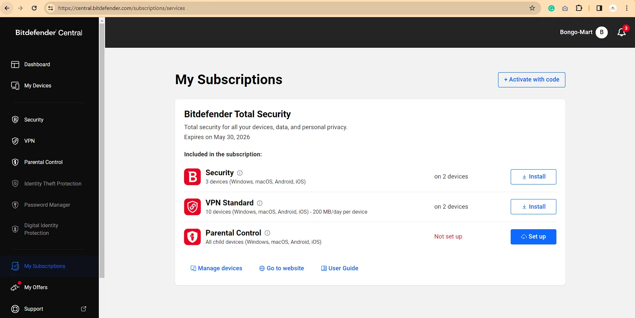
Task: Set up Parental Control
Action: (533, 237)
